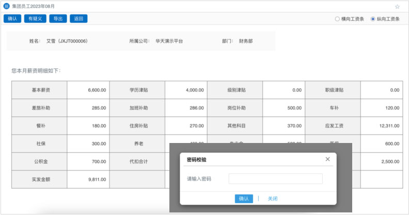
Task: Export the payslip via 导出
Action: point(58,19)
